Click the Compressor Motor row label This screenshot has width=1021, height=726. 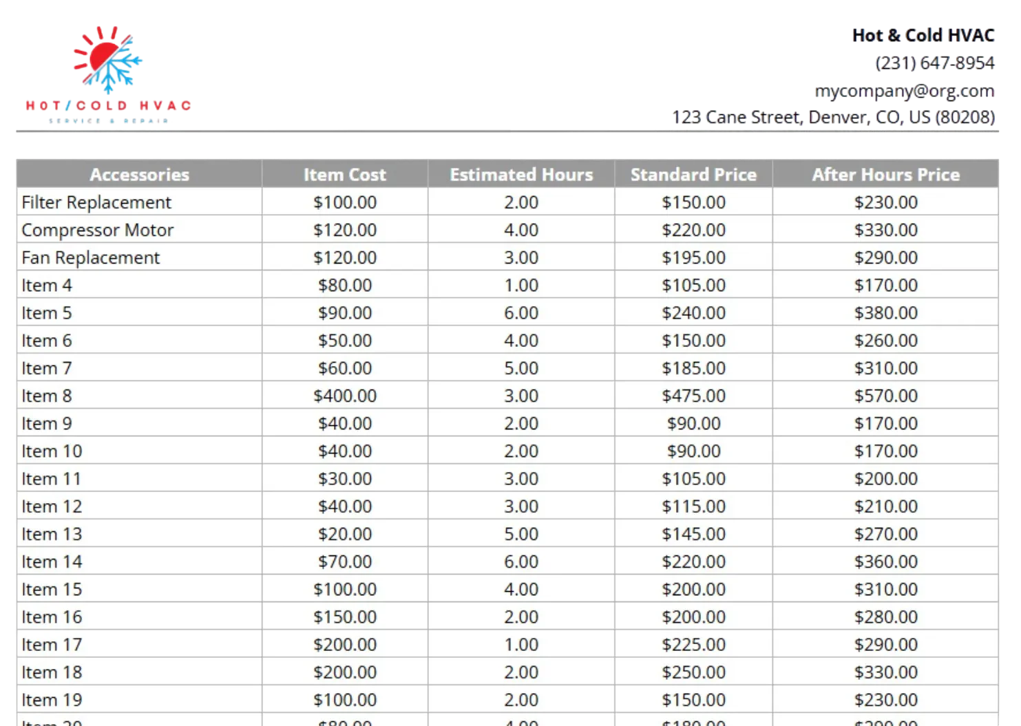pos(98,230)
